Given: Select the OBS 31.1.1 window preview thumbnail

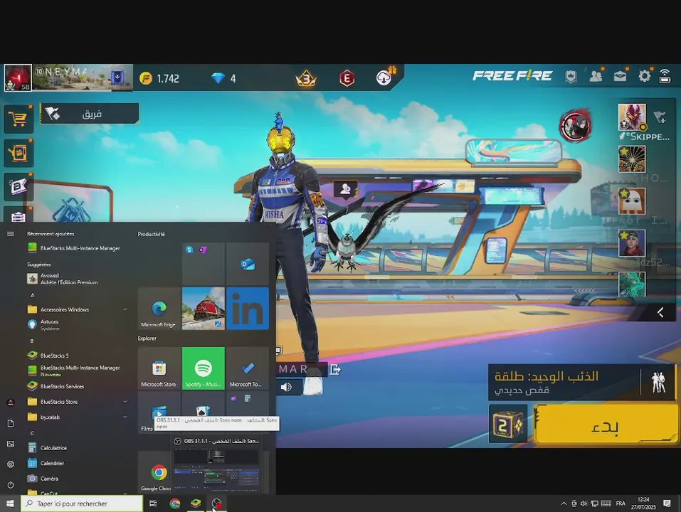Looking at the screenshot, I should (216, 469).
